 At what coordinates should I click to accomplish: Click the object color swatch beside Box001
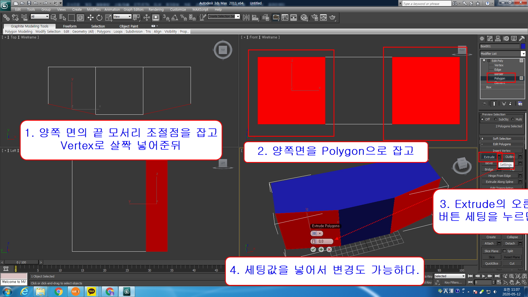tap(523, 46)
